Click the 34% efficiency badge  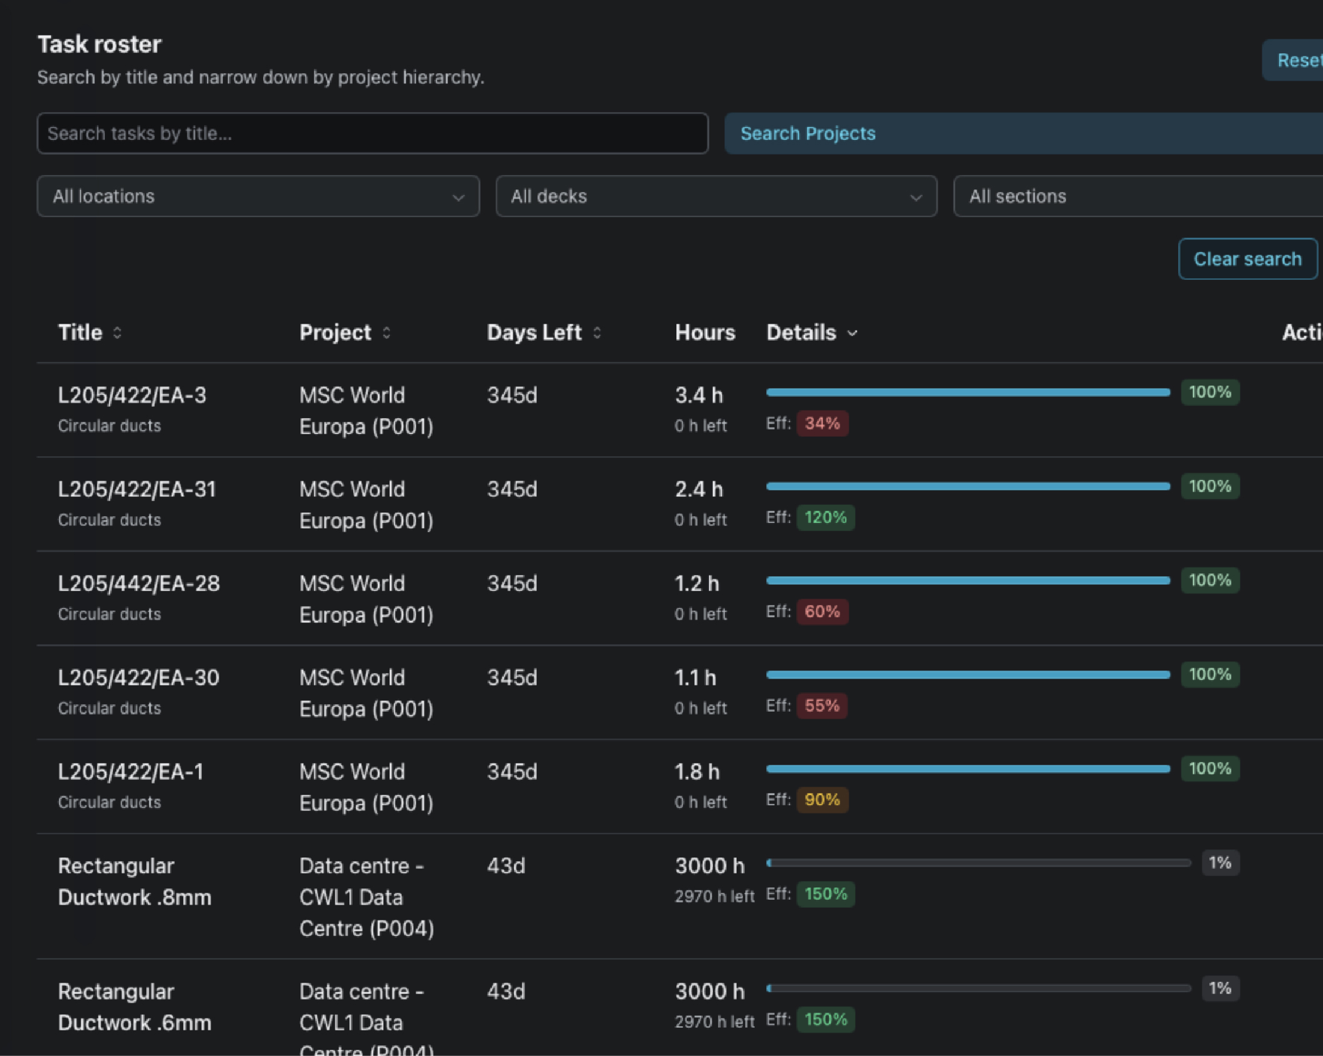[x=822, y=424]
